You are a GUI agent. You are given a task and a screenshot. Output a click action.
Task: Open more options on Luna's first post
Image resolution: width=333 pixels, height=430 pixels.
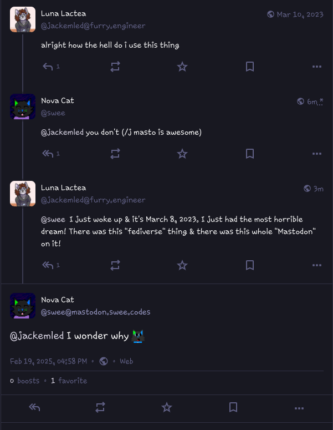[x=317, y=67]
